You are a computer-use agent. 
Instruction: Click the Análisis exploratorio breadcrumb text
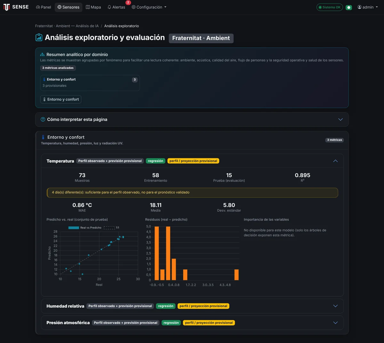[x=122, y=26]
